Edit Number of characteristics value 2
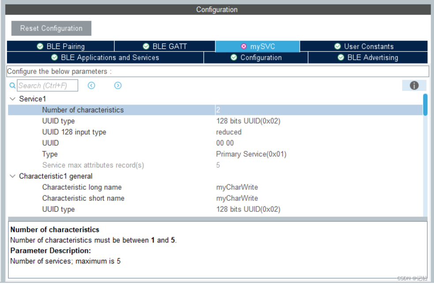Viewport: 434px width, 285px height. 319,110
